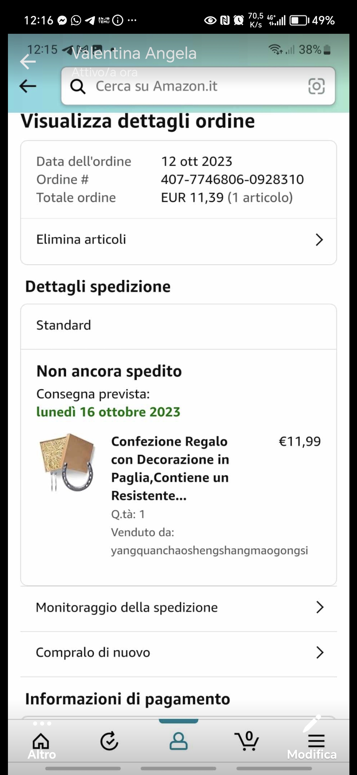Open the account profile icon

tap(178, 741)
